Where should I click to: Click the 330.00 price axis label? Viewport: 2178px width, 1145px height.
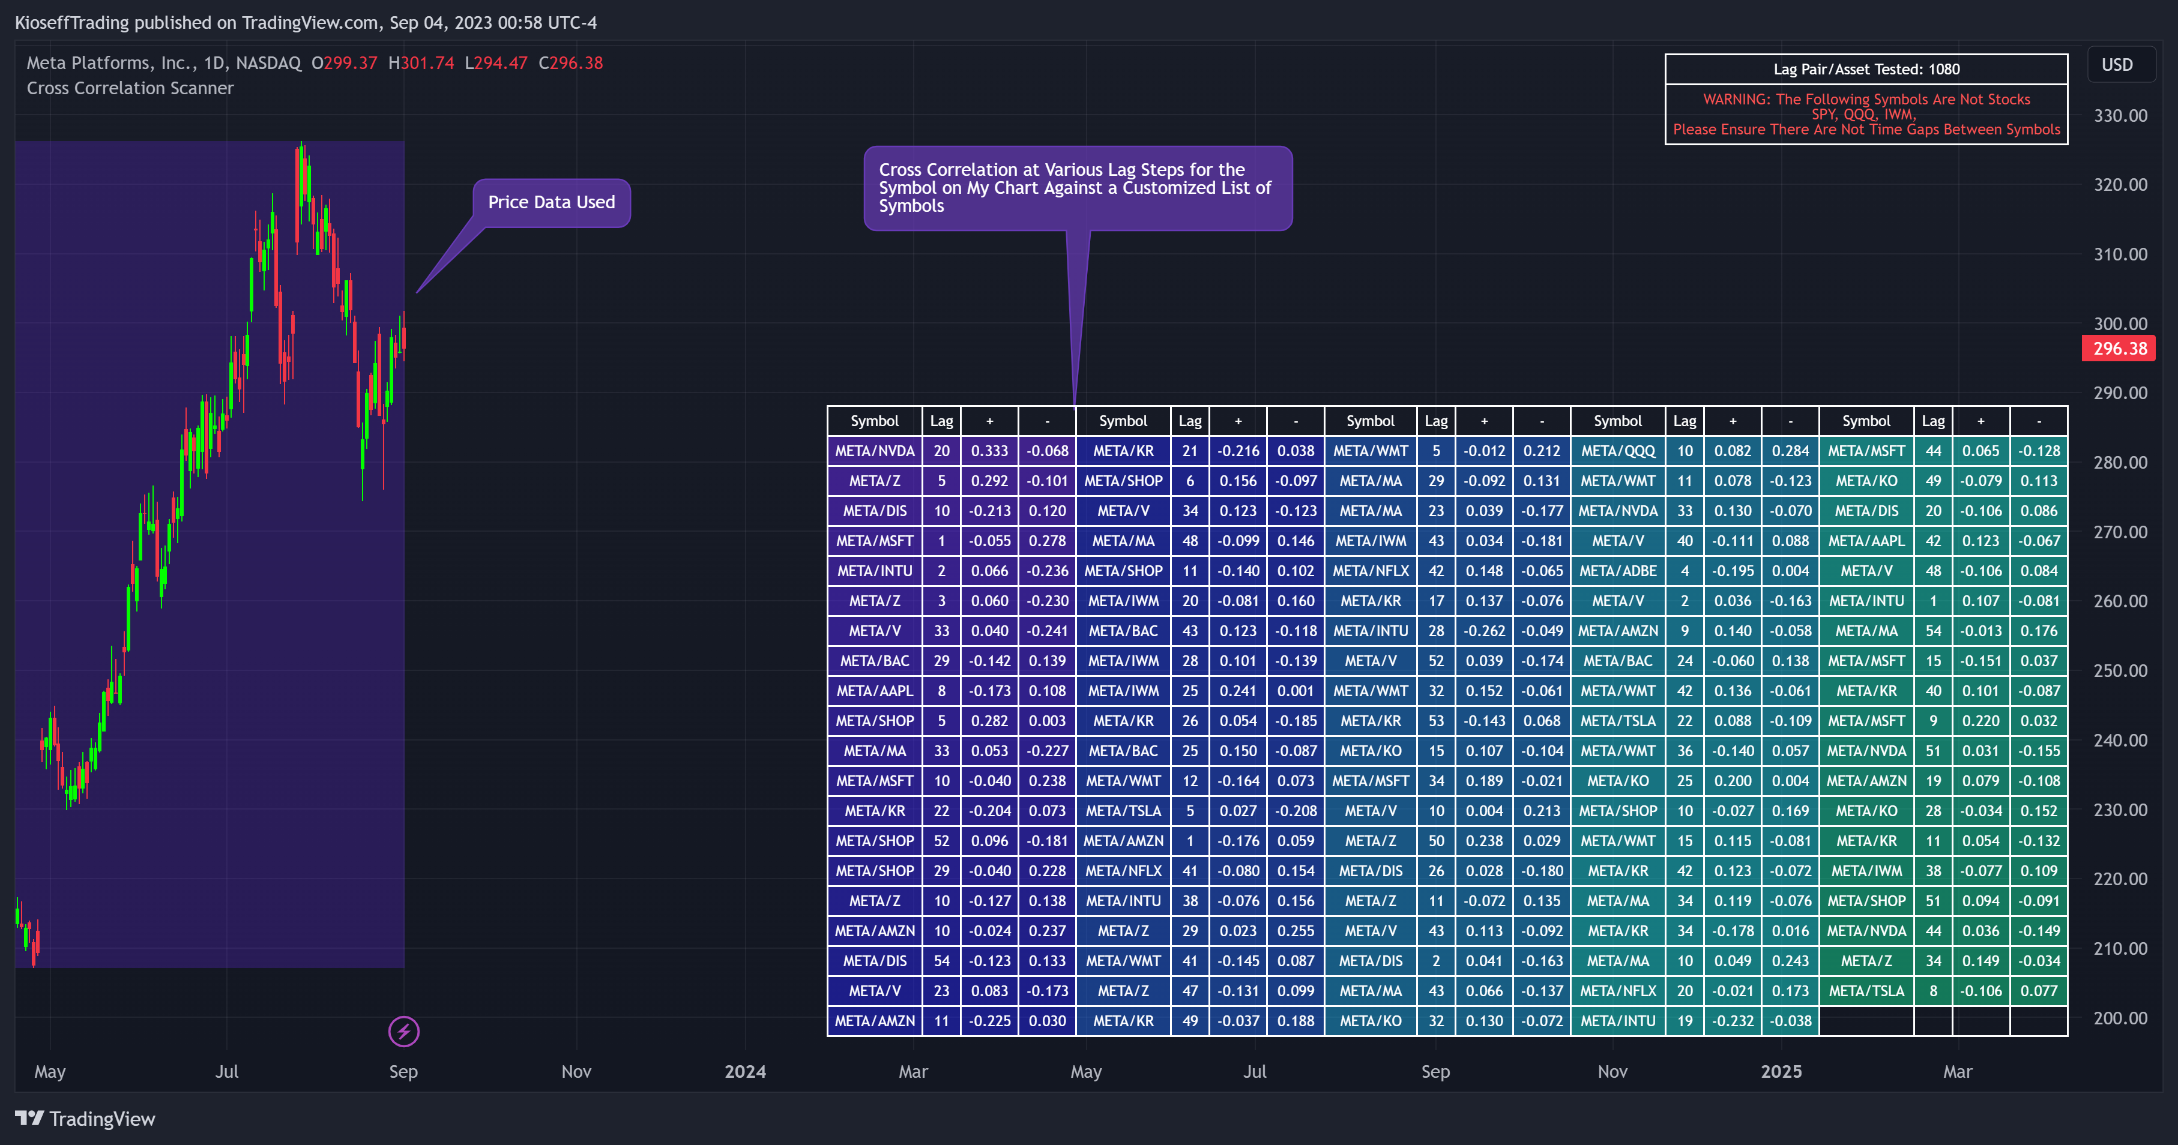click(x=2120, y=116)
